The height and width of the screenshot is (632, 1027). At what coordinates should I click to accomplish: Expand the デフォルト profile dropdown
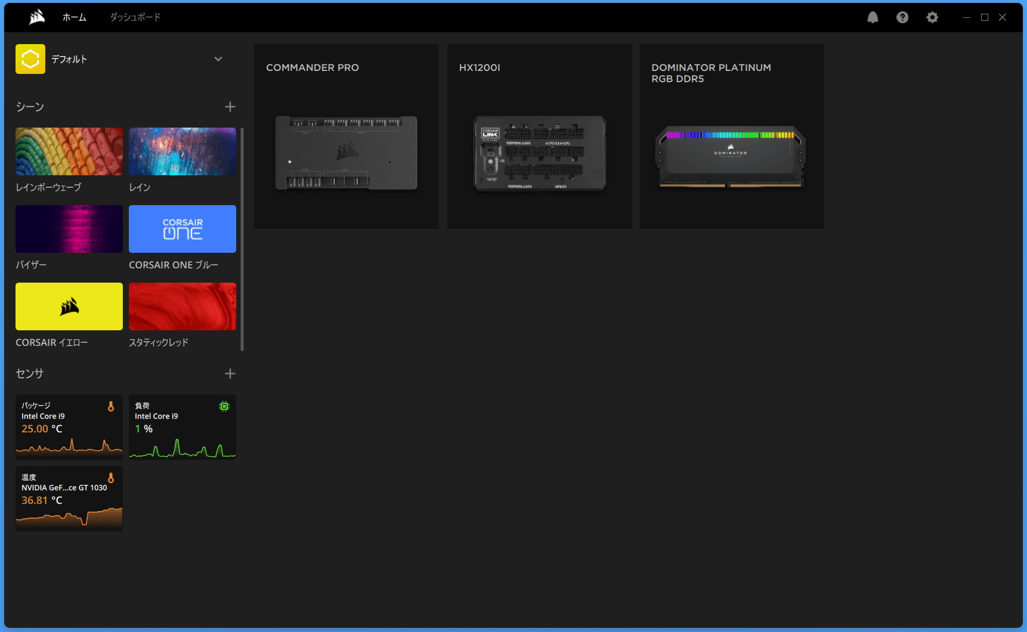[218, 59]
